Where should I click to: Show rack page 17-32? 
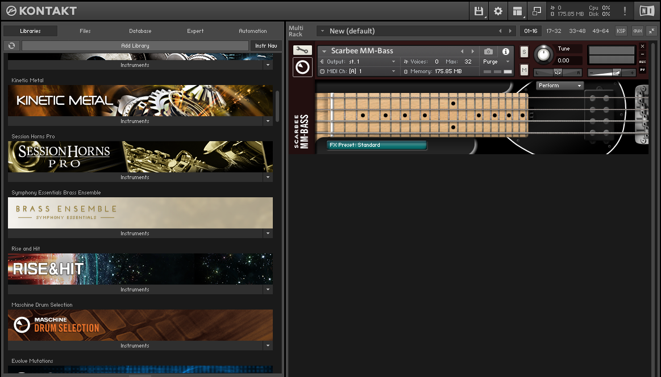(x=554, y=31)
